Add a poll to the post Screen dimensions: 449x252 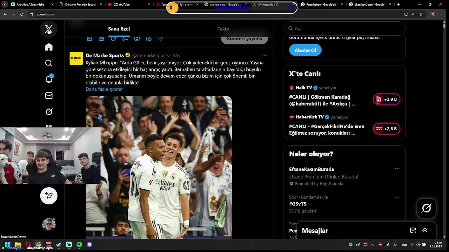(125, 38)
